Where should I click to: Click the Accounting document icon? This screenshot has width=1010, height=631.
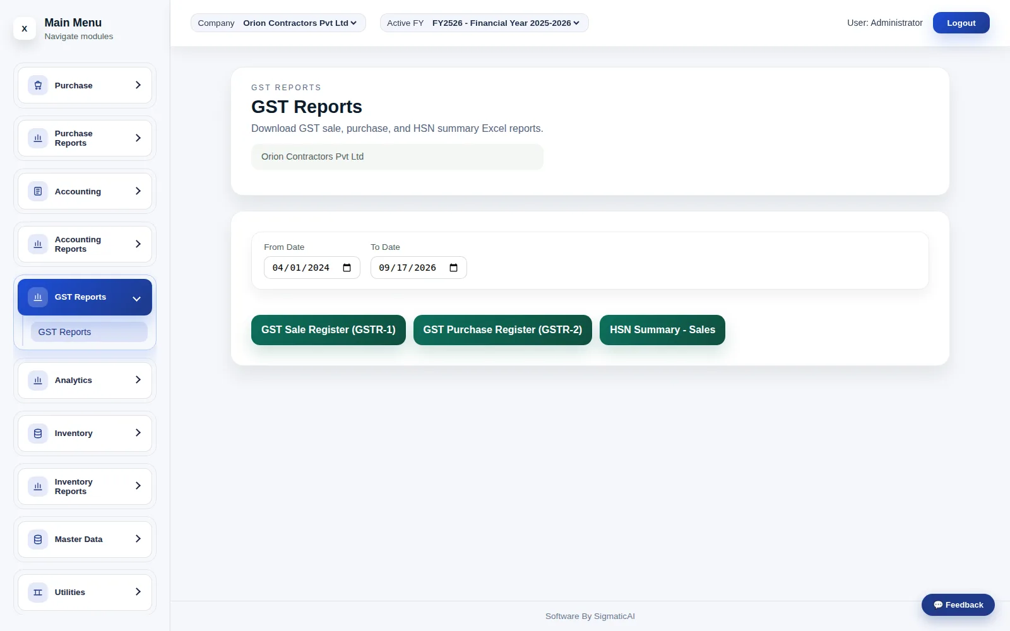[x=38, y=191]
